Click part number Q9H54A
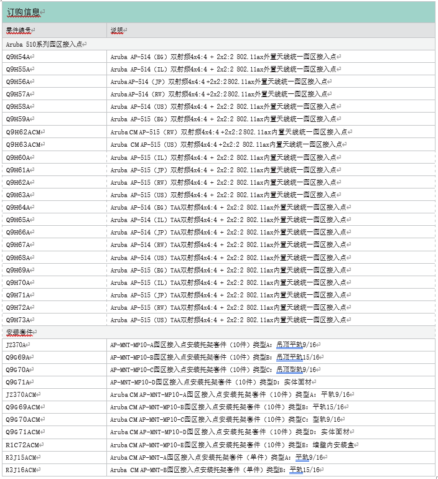438x479 pixels. (x=18, y=57)
